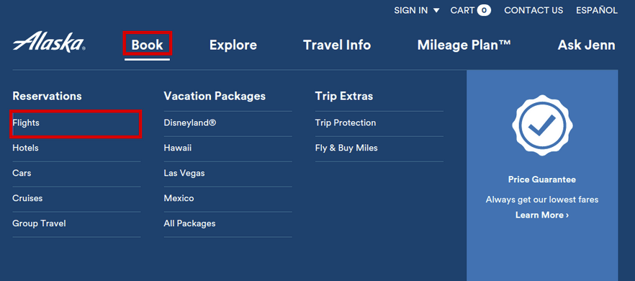This screenshot has width=635, height=281.
Task: Click Learn More under Price Guarantee
Action: (x=542, y=215)
